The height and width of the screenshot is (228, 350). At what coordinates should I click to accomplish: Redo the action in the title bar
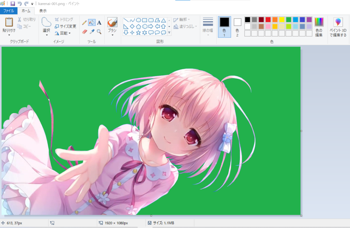pyautogui.click(x=26, y=4)
